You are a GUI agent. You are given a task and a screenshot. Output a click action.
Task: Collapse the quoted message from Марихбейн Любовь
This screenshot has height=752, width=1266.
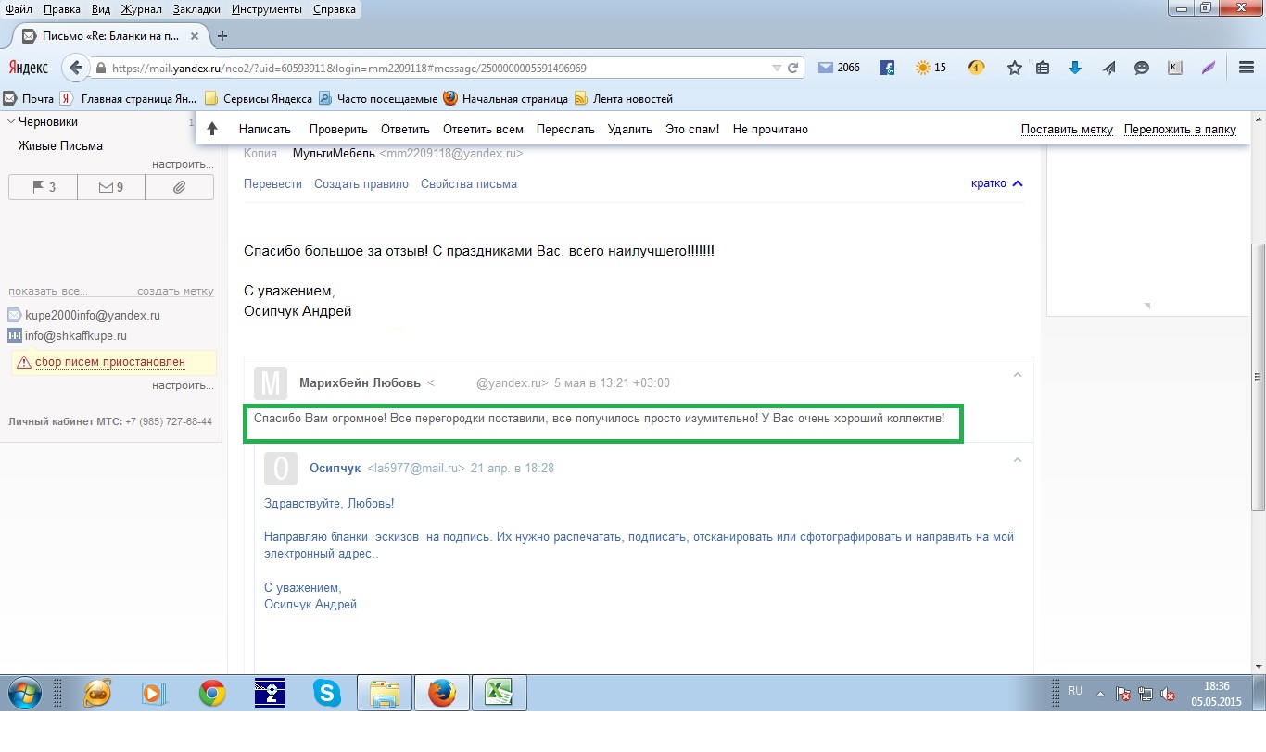click(x=1017, y=375)
